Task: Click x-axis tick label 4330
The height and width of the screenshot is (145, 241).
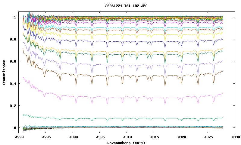Action: point(236,137)
